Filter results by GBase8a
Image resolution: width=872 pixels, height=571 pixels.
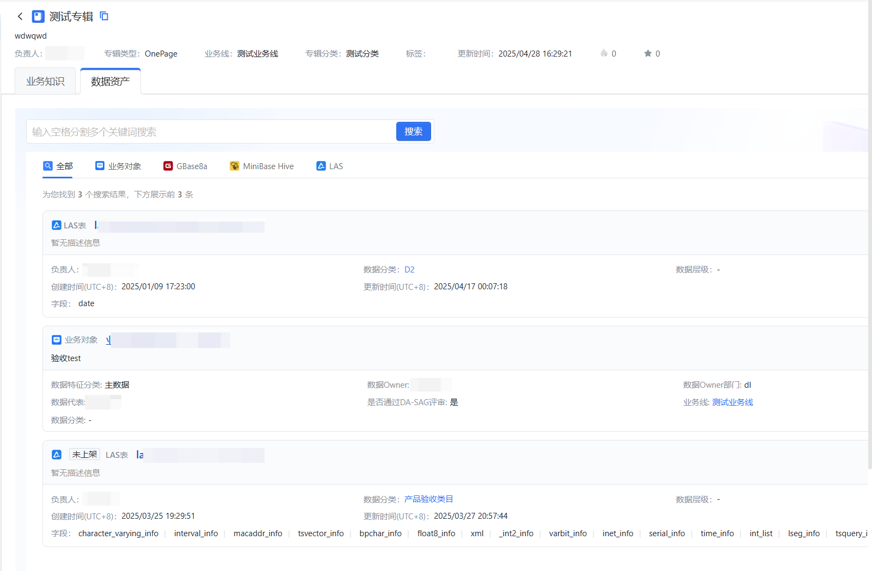coord(185,166)
